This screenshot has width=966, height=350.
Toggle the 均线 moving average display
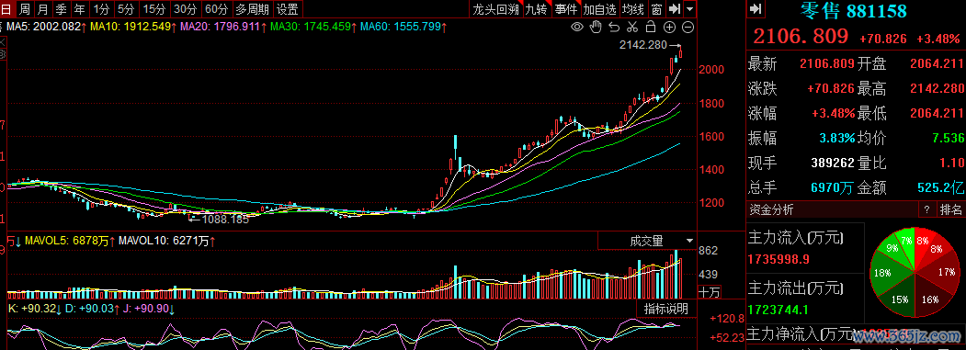point(632,8)
